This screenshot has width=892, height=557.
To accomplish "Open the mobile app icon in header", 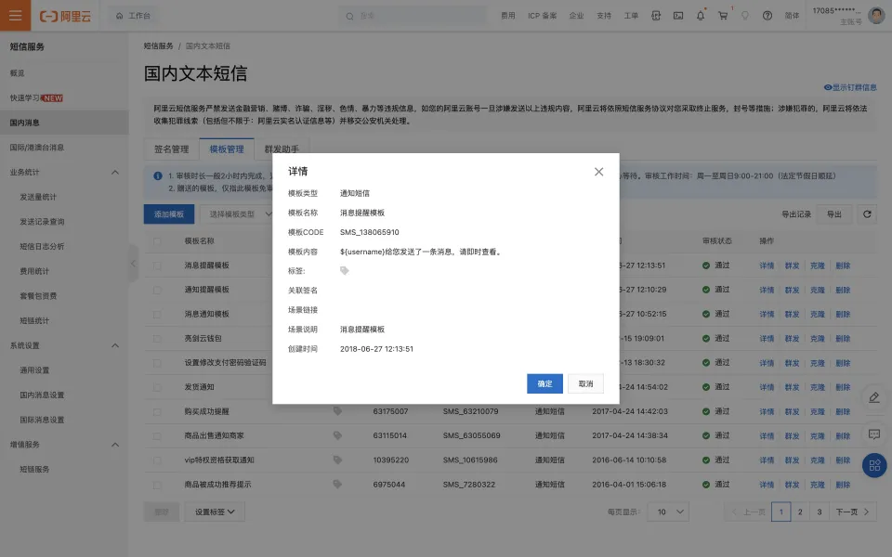I will click(x=656, y=16).
